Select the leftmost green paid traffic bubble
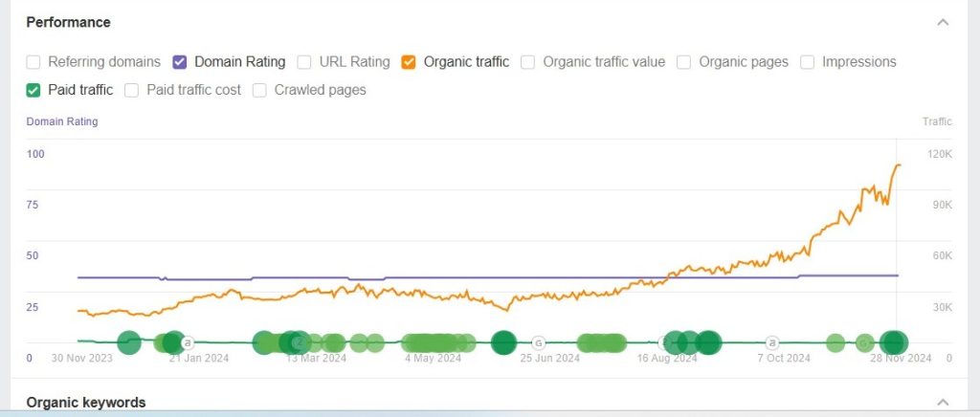This screenshot has height=417, width=980. 129,342
